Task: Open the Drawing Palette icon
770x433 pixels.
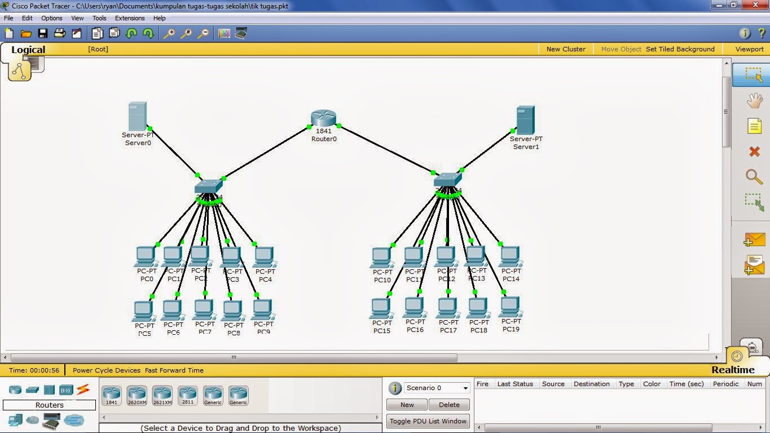Action: pyautogui.click(x=224, y=34)
